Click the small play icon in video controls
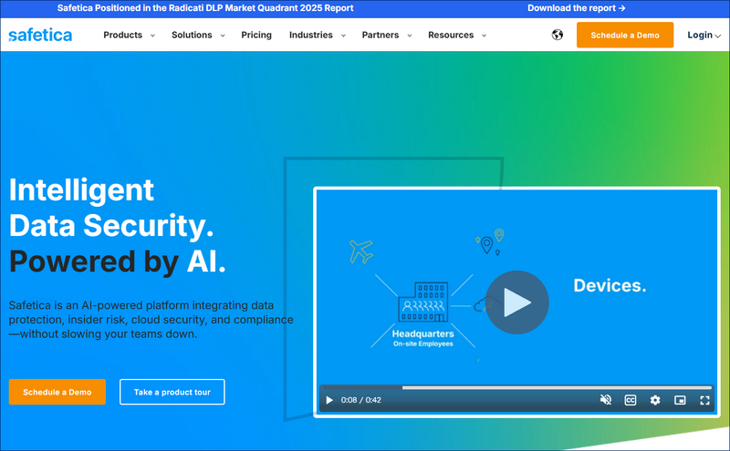The height and width of the screenshot is (451, 730). [x=329, y=400]
